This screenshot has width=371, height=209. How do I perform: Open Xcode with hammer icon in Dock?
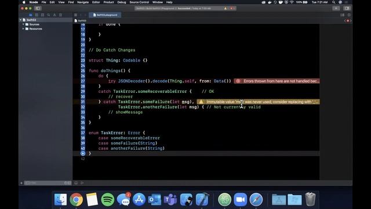pyautogui.click(x=202, y=199)
